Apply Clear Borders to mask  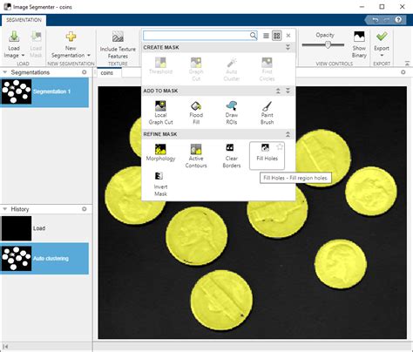click(232, 156)
